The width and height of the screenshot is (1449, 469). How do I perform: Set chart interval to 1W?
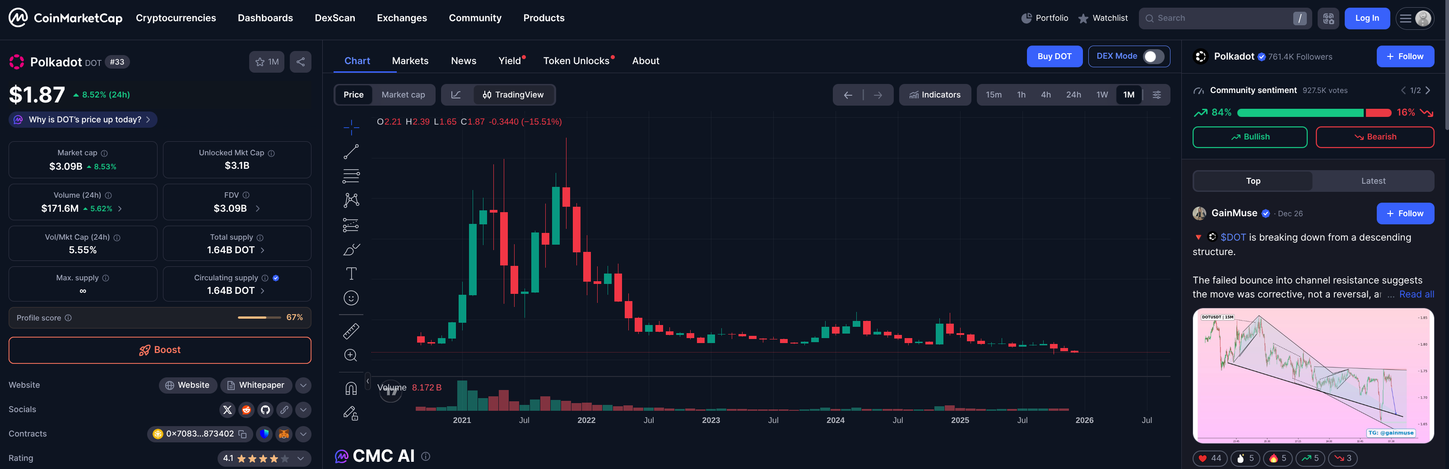[1102, 94]
